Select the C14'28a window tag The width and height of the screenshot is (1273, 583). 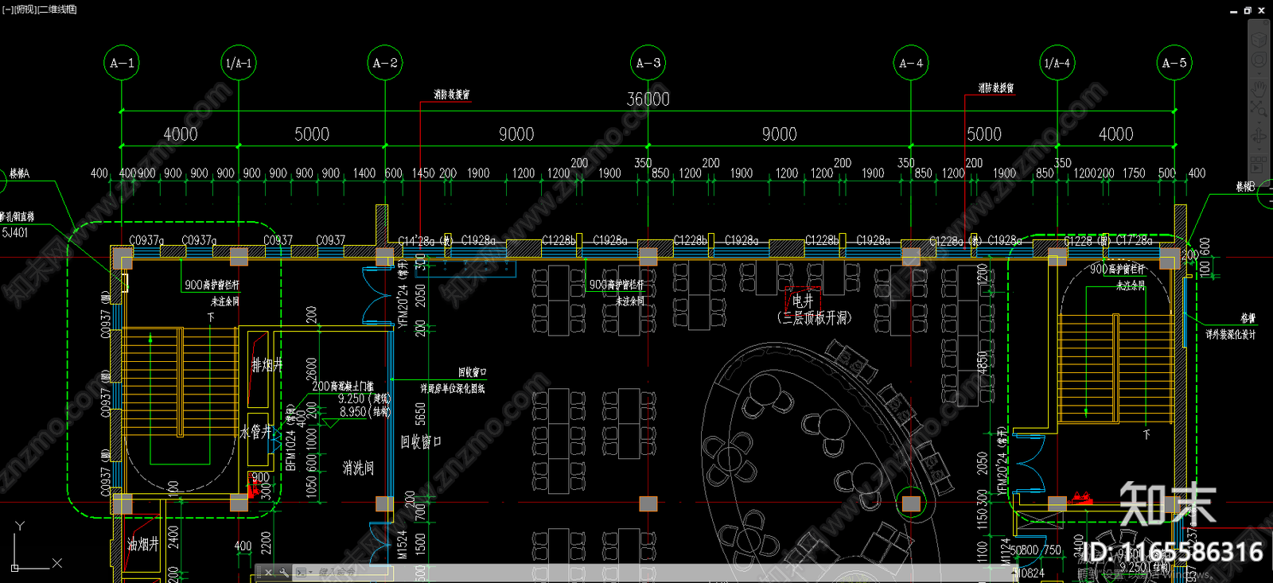click(x=416, y=240)
